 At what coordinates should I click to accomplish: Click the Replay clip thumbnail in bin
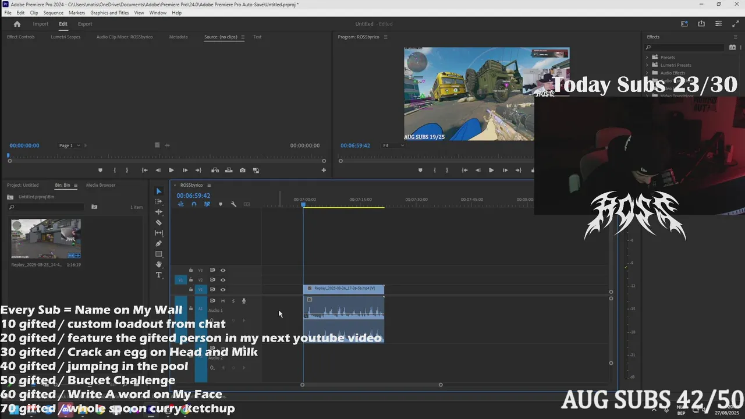point(46,239)
